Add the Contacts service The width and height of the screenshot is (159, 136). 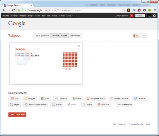click(x=61, y=99)
